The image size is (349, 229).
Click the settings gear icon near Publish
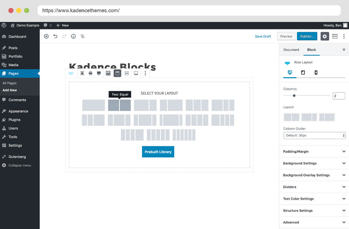[325, 36]
